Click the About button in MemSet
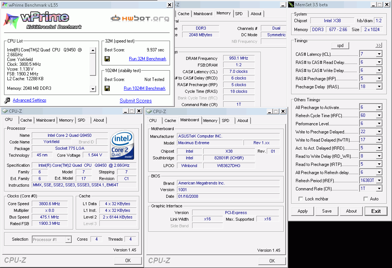The image size is (392, 268). point(351,211)
